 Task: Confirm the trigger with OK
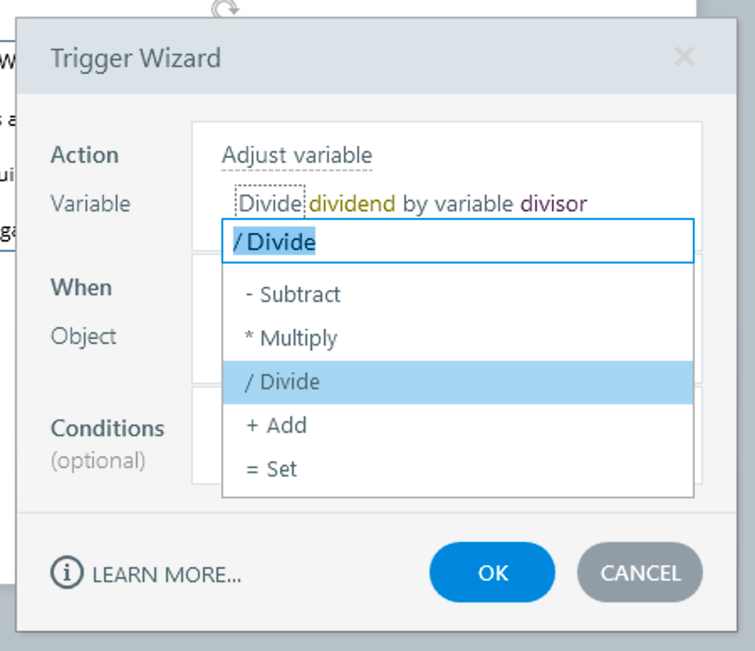point(492,573)
